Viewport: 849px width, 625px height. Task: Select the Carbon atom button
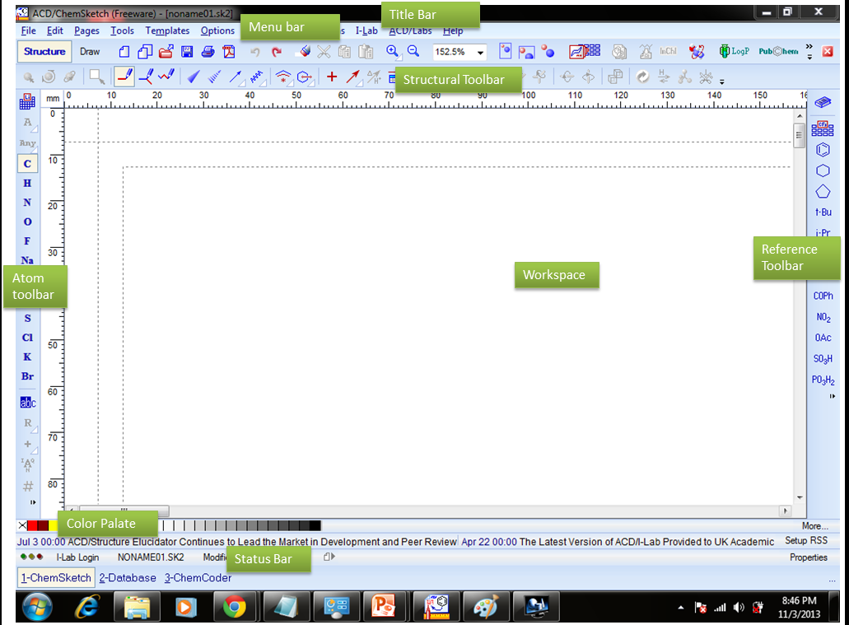pyautogui.click(x=28, y=164)
